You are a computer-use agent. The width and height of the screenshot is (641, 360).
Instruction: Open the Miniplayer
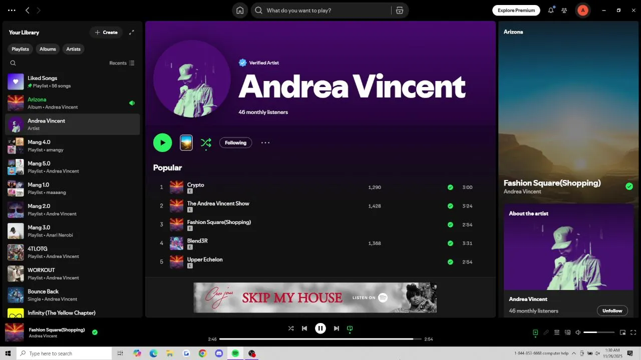click(x=622, y=332)
